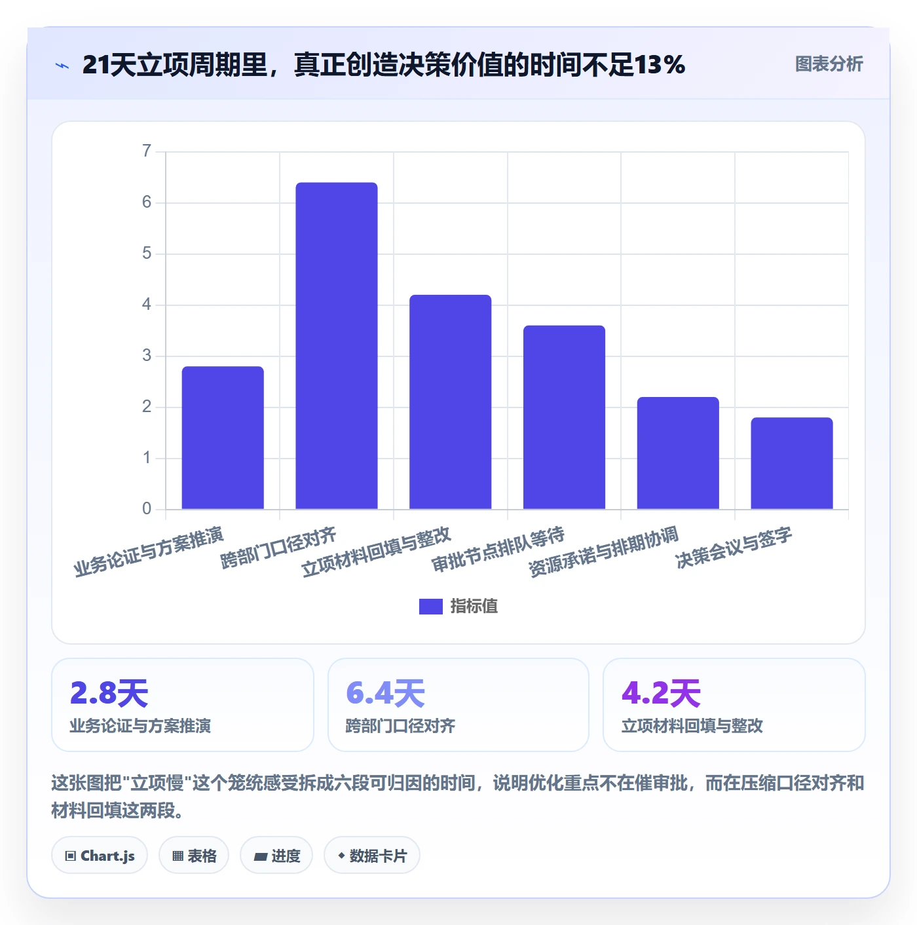Click the axis label 决策会议与签字
This screenshot has height=925, width=917.
[734, 548]
